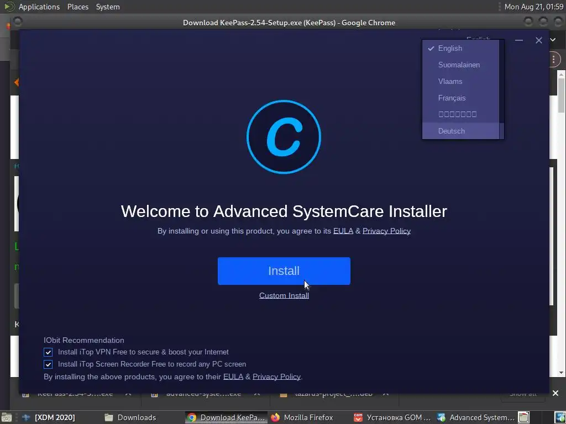Select Suomalainen in the language list
The image size is (566, 424).
point(460,65)
